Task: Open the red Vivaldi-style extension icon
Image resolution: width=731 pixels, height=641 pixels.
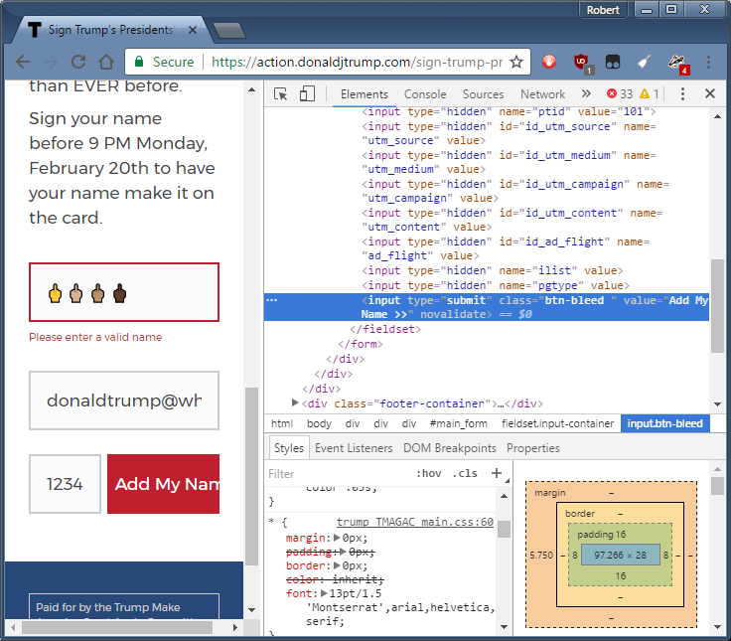Action: pos(549,62)
